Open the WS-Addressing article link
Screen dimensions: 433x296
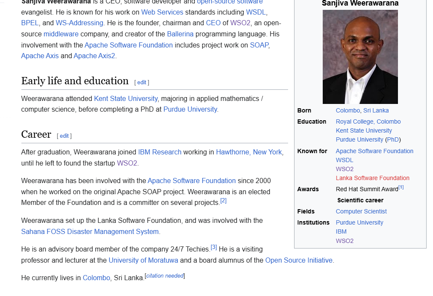tap(79, 23)
